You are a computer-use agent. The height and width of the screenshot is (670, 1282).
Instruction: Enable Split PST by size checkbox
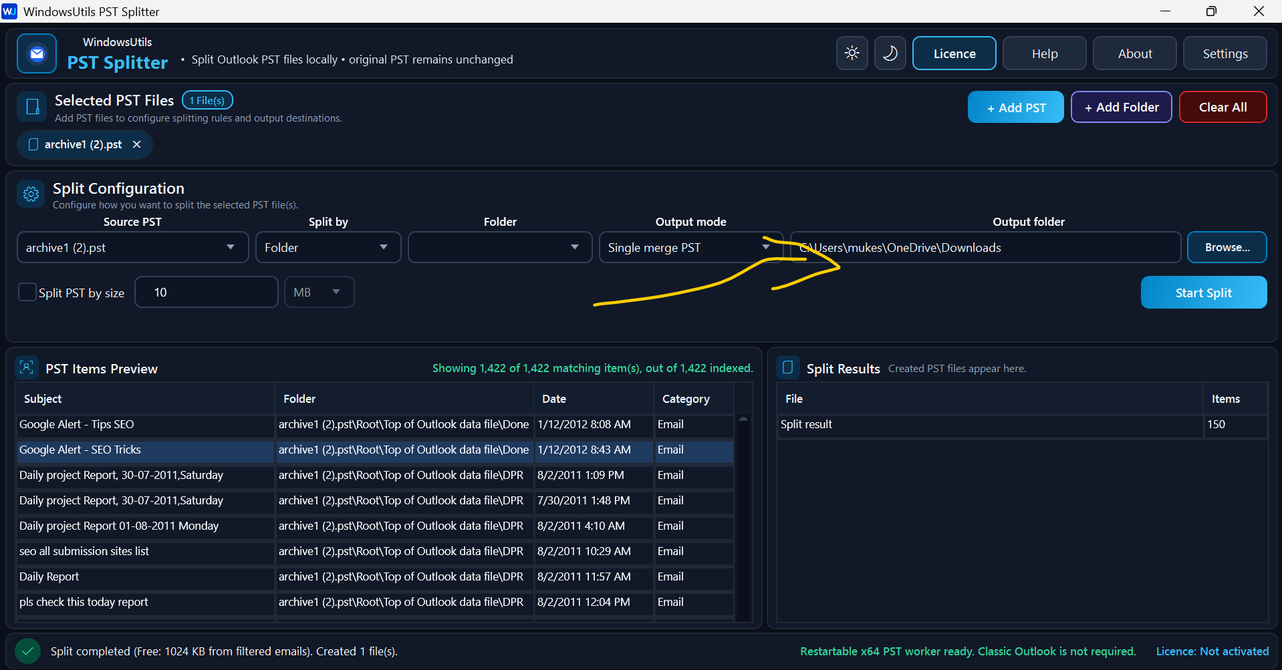(27, 292)
